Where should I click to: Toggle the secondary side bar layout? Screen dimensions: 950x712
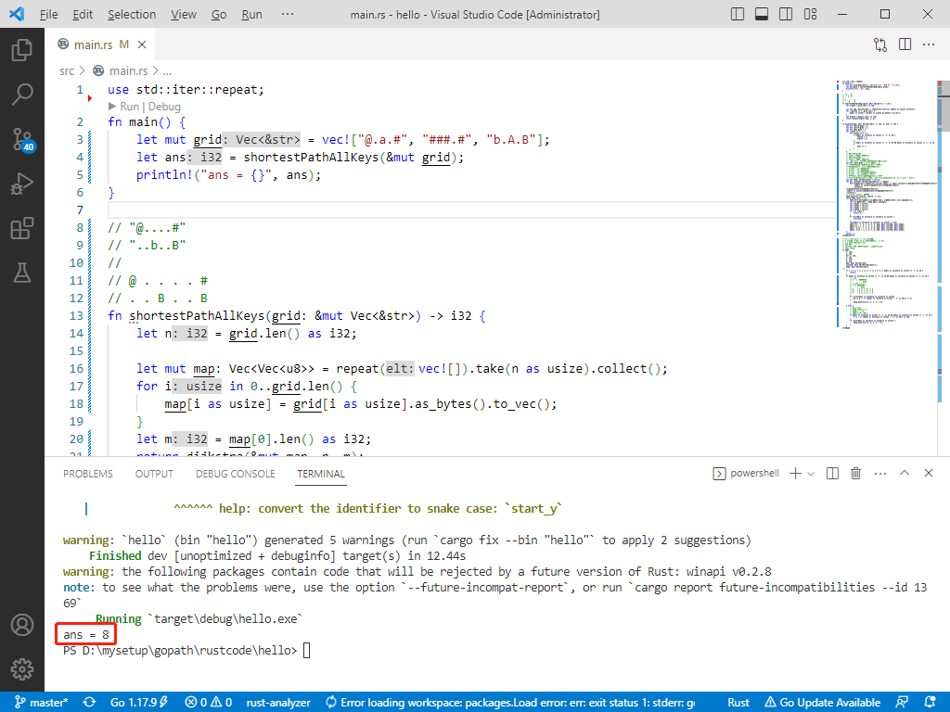pos(786,14)
